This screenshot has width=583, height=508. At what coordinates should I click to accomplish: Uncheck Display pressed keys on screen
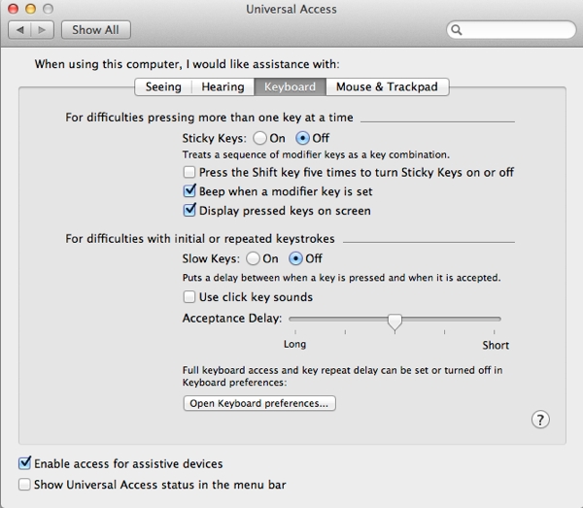[x=189, y=211]
